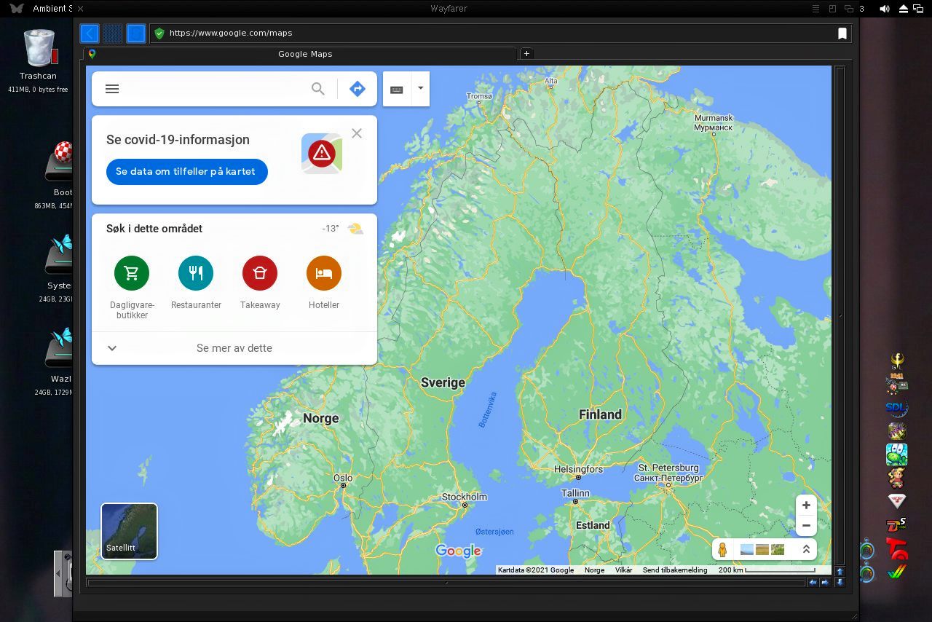The height and width of the screenshot is (622, 932).
Task: Click the search magnifier icon
Action: point(318,89)
